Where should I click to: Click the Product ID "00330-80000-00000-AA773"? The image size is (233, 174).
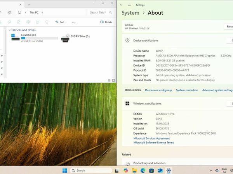172,70
